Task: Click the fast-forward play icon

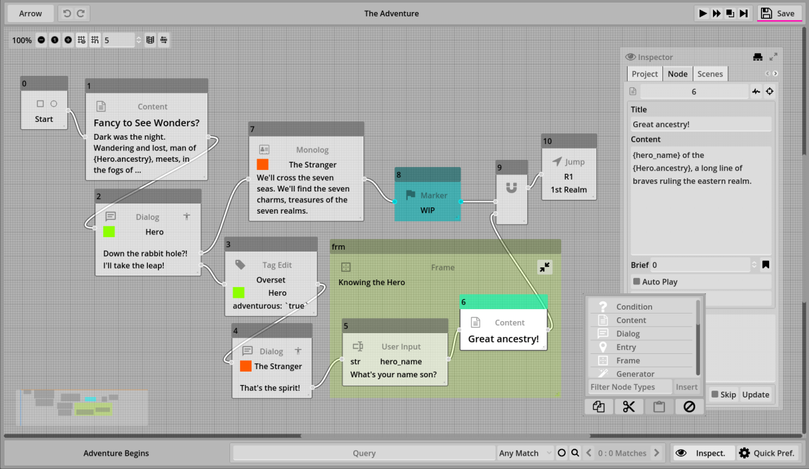Action: (x=717, y=13)
